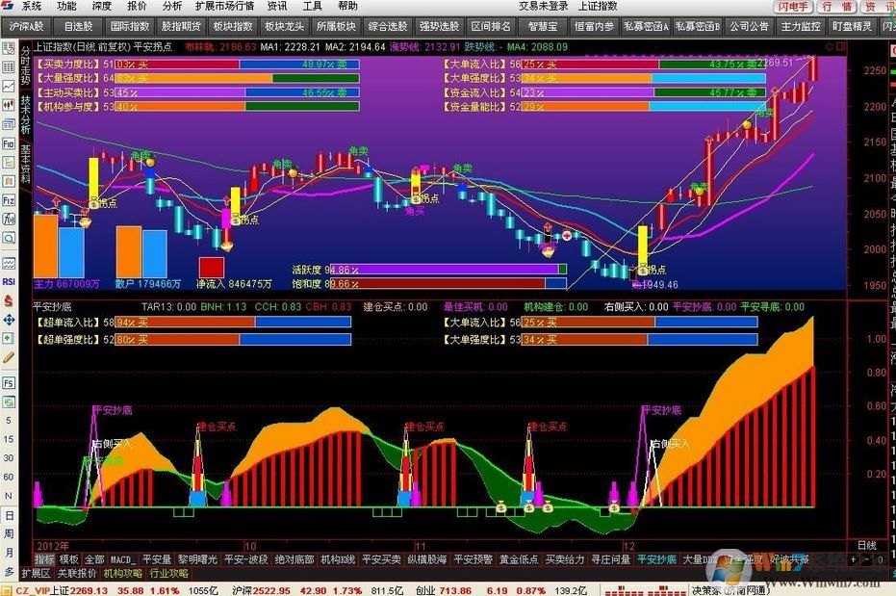Select the 5-minute period button
896x596 pixels.
(9, 421)
